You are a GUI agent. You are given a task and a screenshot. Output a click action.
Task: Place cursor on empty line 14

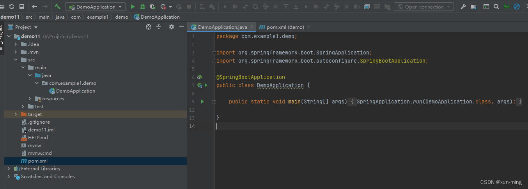(x=370, y=126)
